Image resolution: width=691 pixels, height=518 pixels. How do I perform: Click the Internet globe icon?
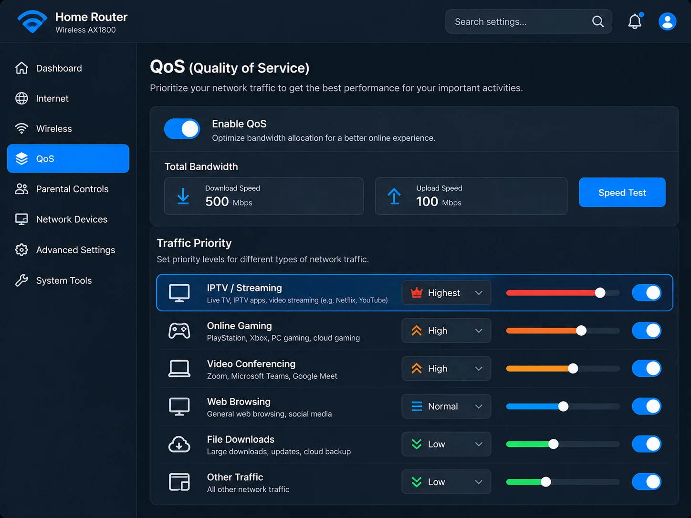[x=21, y=98]
